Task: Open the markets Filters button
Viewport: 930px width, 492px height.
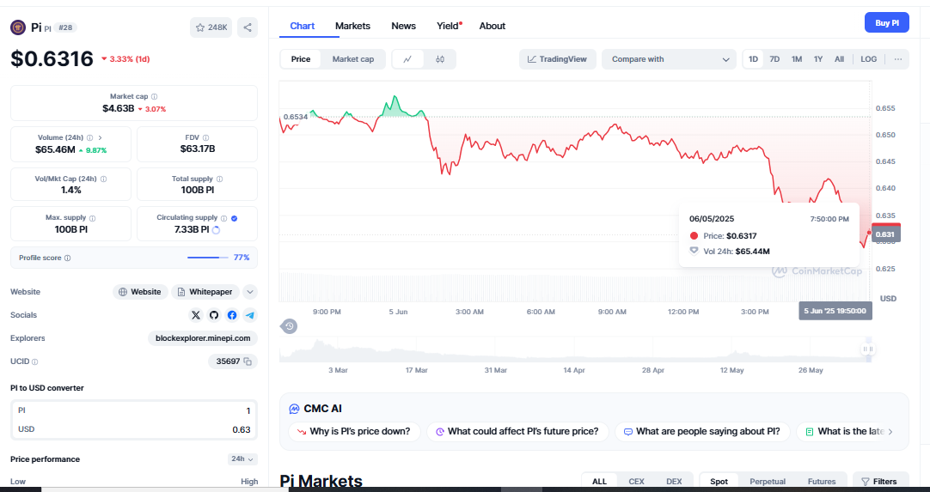Action: point(881,482)
